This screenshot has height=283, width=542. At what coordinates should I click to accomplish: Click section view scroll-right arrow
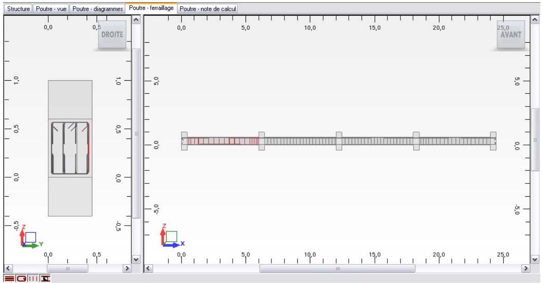(x=127, y=268)
